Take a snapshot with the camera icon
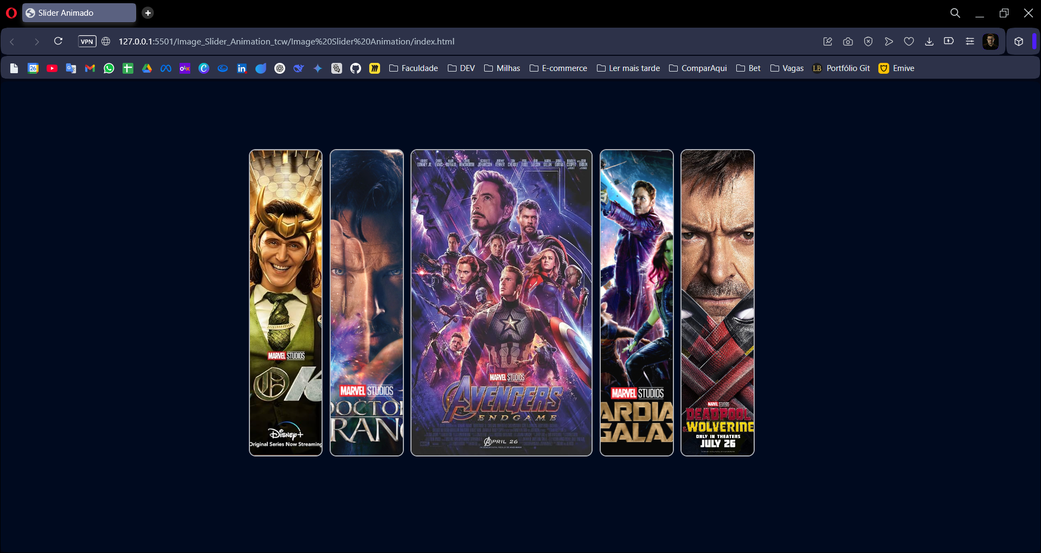 click(x=848, y=42)
